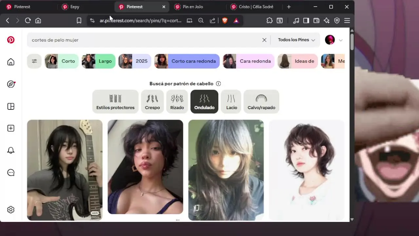Open the Brave VPN icon

pyautogui.click(x=337, y=21)
